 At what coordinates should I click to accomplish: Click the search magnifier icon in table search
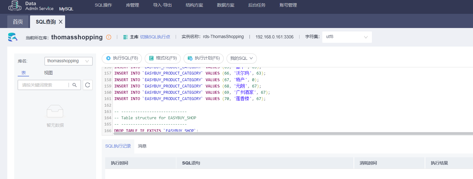tap(75, 85)
